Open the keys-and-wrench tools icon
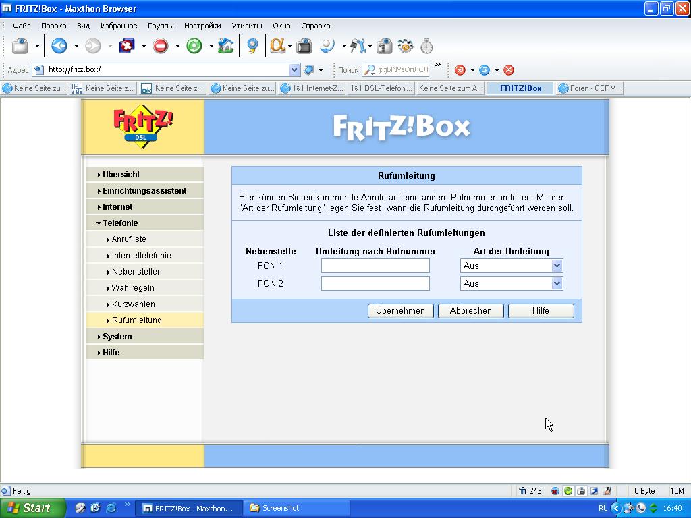691x518 pixels. tap(358, 46)
